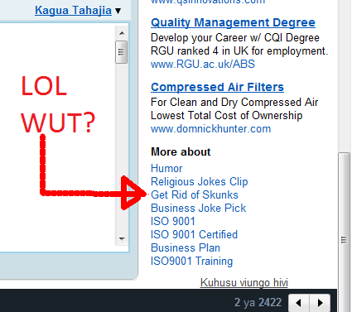Click the ISO9001 Training link
Viewport: 352px width, 312px height.
pyautogui.click(x=191, y=261)
